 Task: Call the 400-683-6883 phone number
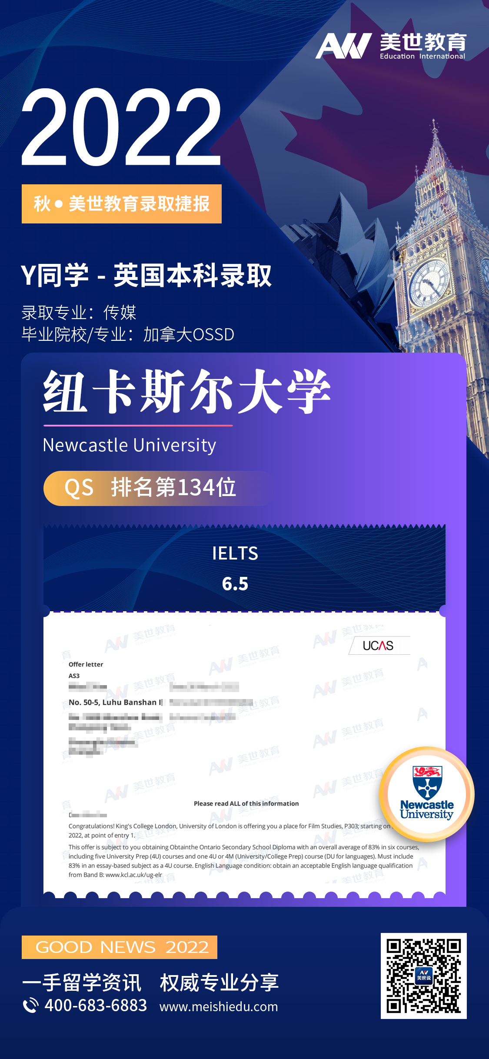click(x=96, y=1006)
